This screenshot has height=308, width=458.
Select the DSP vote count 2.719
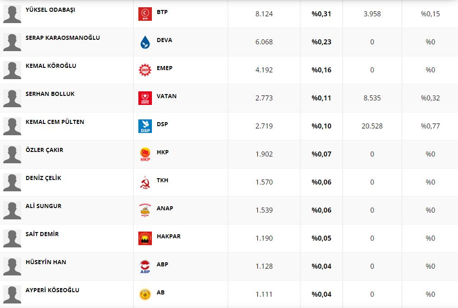click(264, 126)
